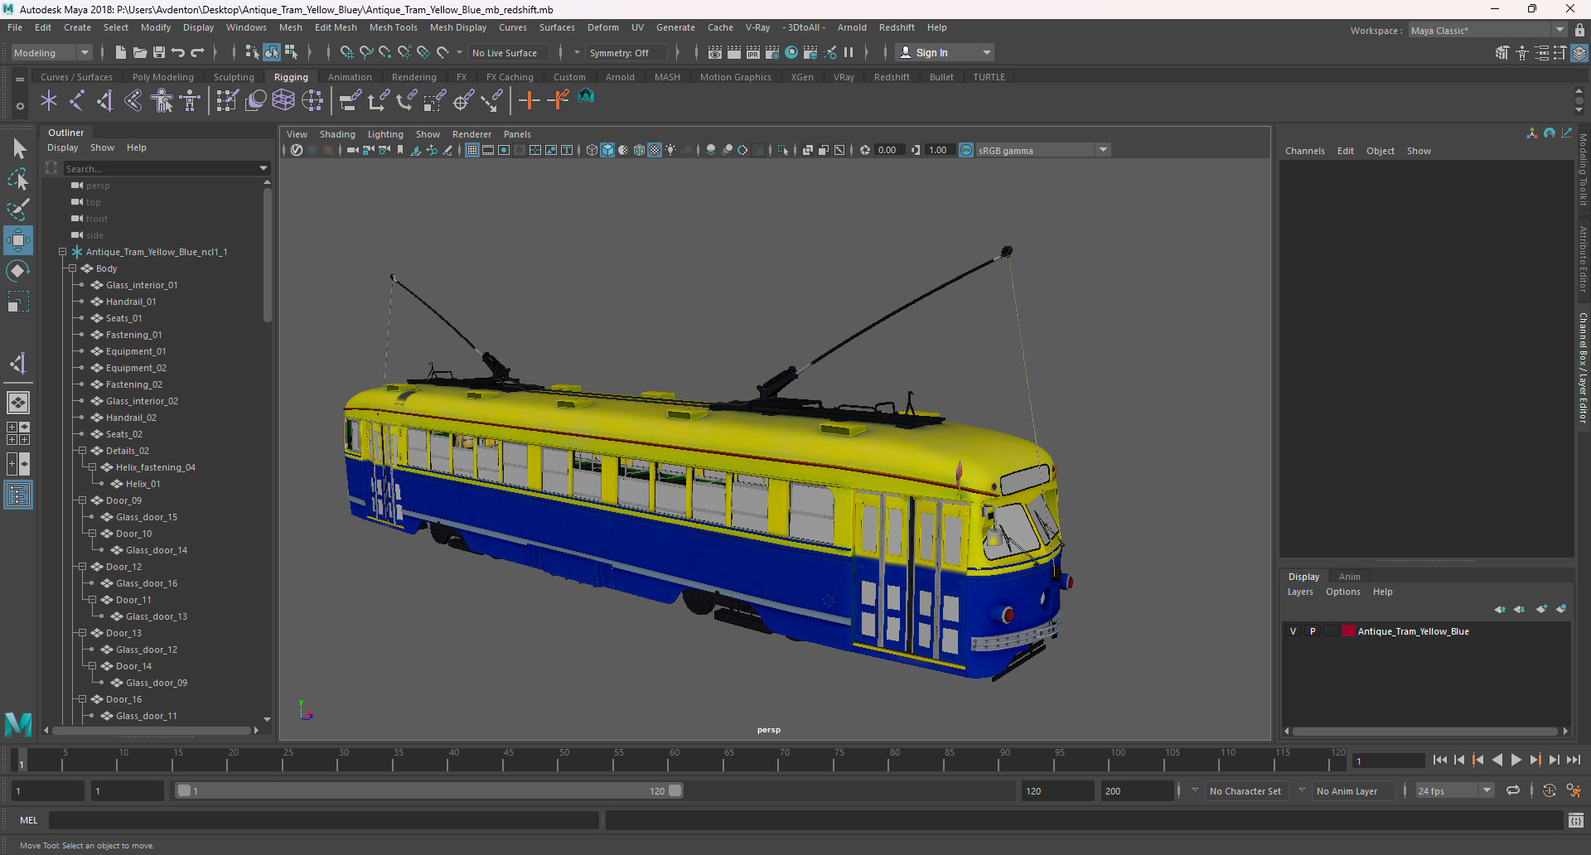This screenshot has width=1591, height=855.
Task: Toggle P playback of Antique_Tram_Yellow_Blue layer
Action: pyautogui.click(x=1313, y=631)
